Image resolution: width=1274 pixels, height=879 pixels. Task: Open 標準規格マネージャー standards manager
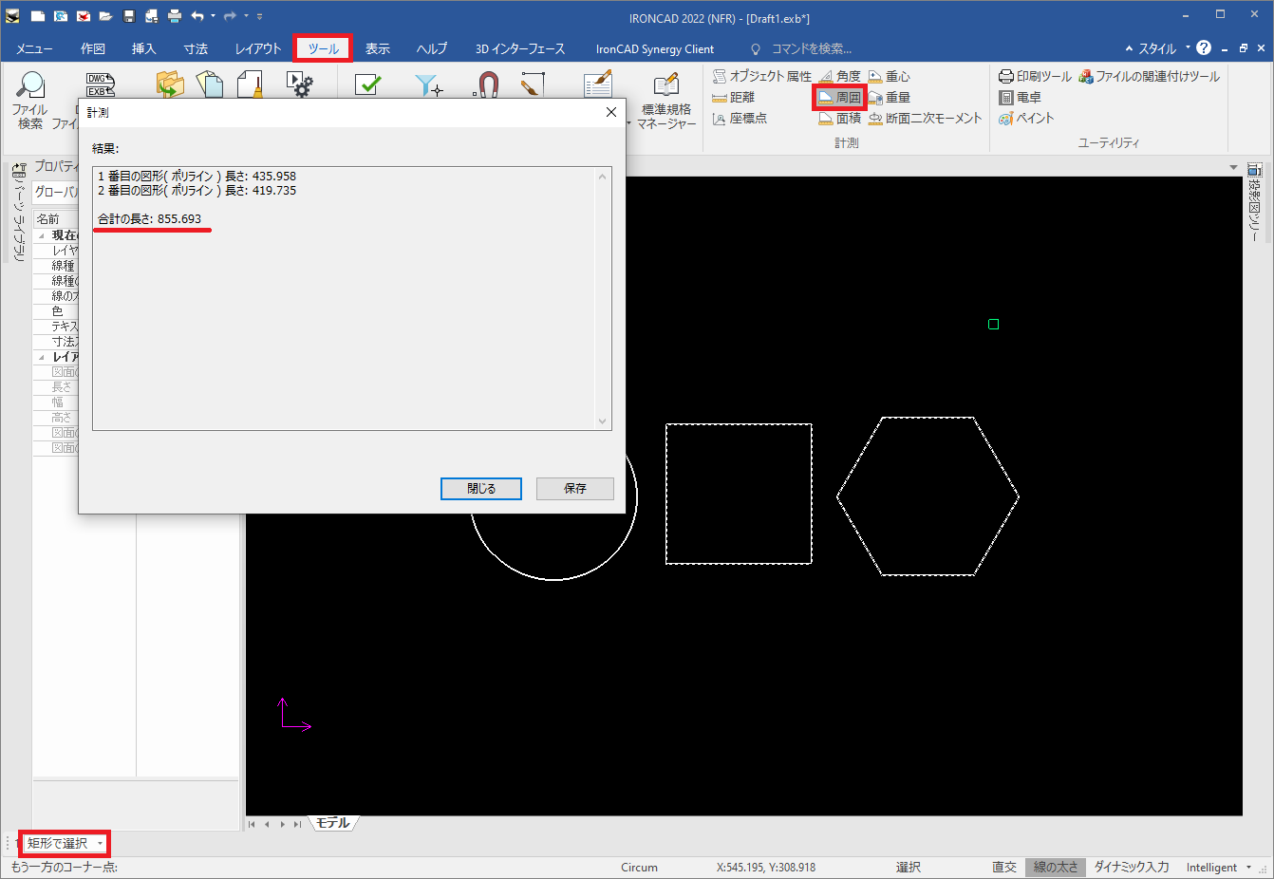pos(666,102)
